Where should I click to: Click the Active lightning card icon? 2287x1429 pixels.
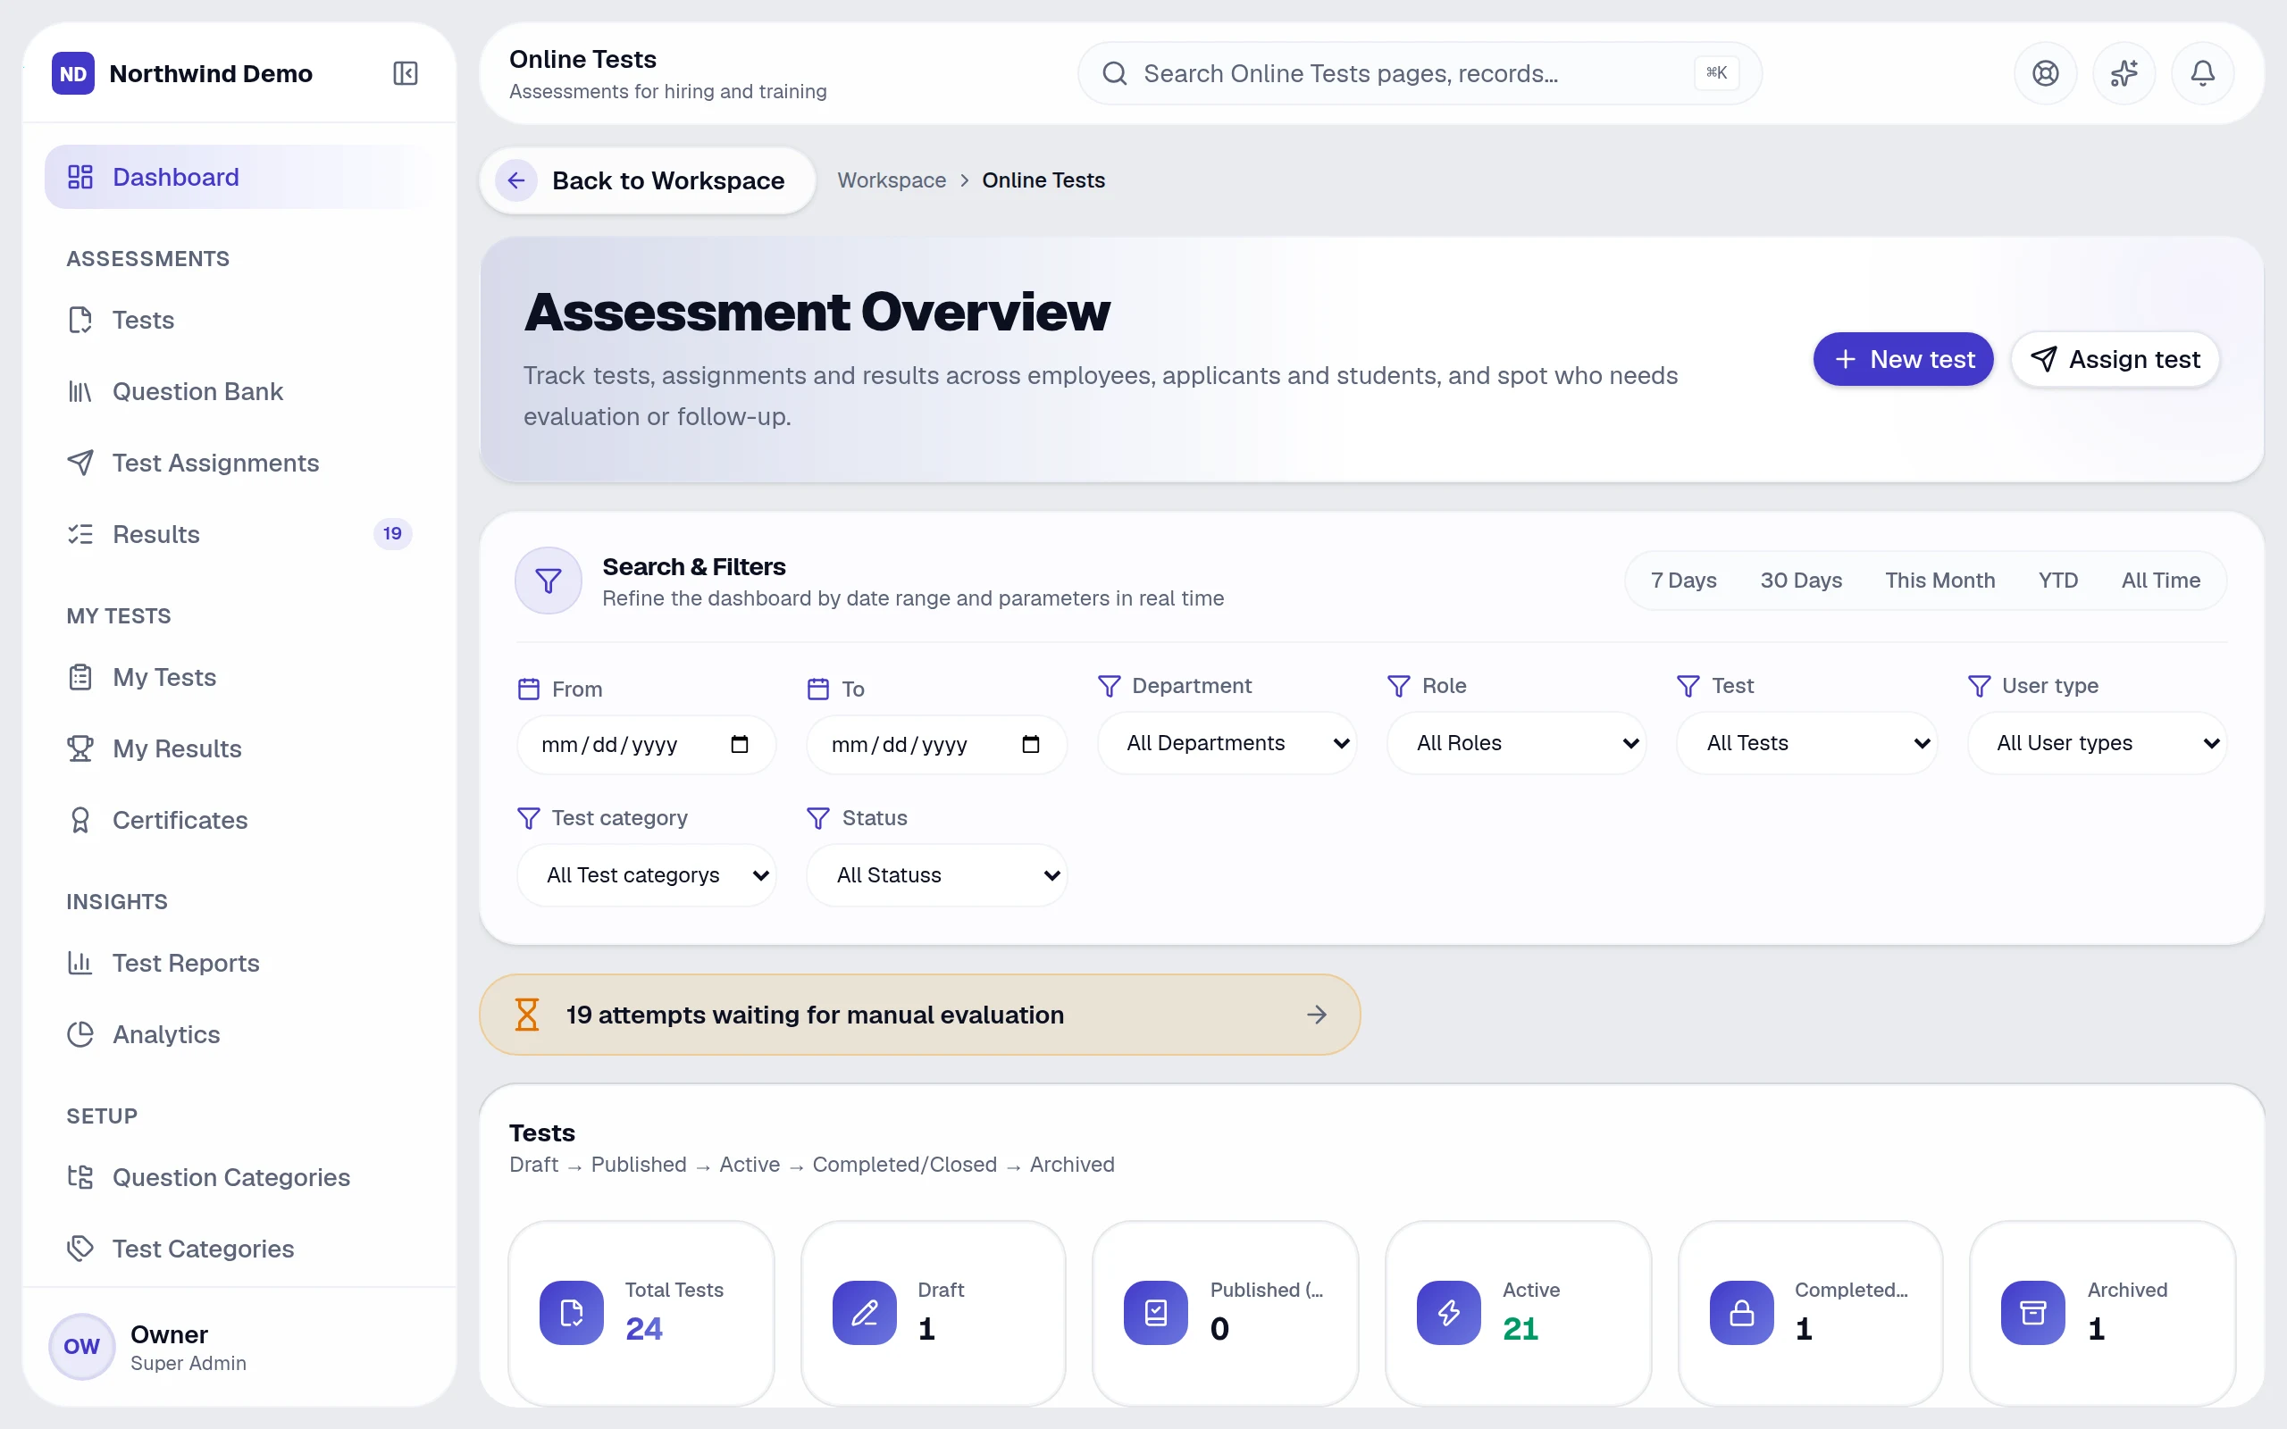pyautogui.click(x=1449, y=1313)
